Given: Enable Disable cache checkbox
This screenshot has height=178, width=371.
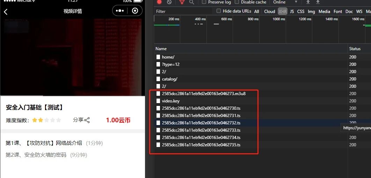Looking at the screenshot, I should pyautogui.click(x=237, y=2).
